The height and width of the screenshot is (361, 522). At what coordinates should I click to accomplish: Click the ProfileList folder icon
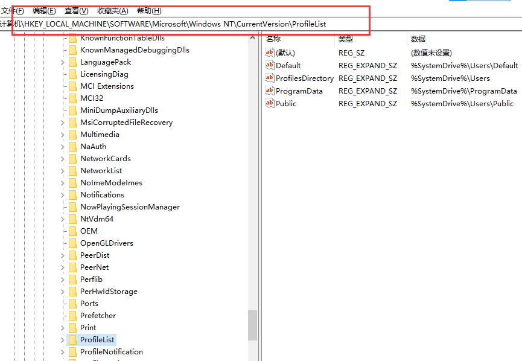(71, 339)
